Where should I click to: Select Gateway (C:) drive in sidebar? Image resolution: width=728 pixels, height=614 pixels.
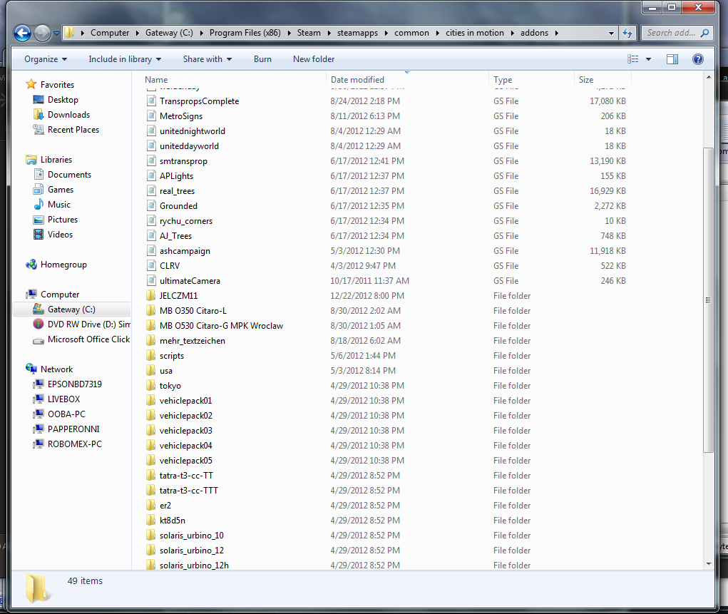(x=71, y=309)
